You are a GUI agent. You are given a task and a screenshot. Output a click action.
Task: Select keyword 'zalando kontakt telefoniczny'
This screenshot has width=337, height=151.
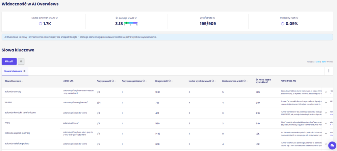[x=20, y=112]
